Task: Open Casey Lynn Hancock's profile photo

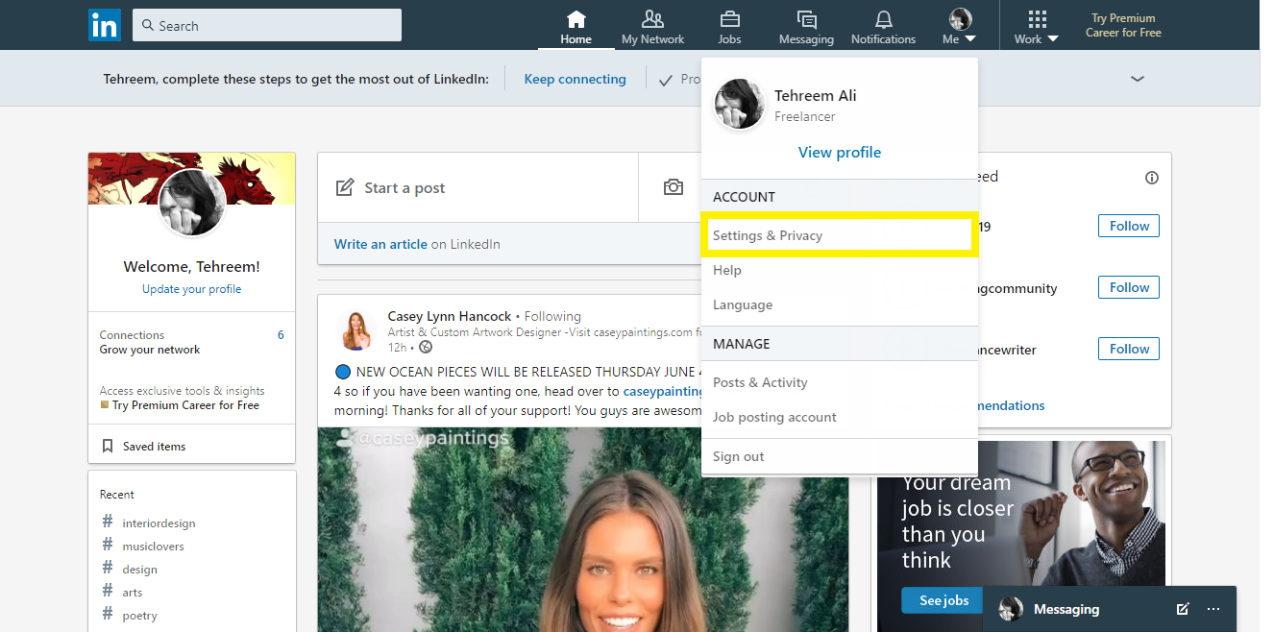Action: (356, 328)
